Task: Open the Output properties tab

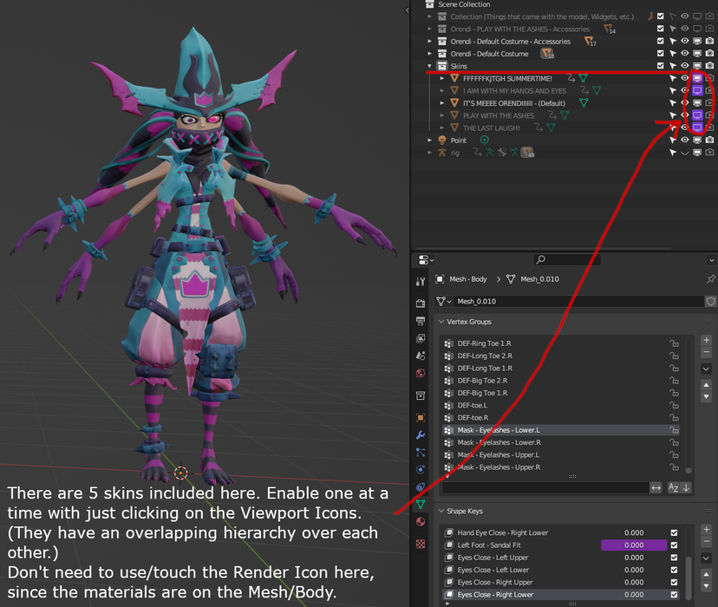Action: coord(421,321)
